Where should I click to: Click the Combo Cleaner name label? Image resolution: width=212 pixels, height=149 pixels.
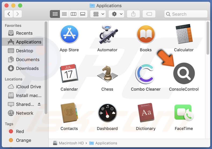(146, 89)
